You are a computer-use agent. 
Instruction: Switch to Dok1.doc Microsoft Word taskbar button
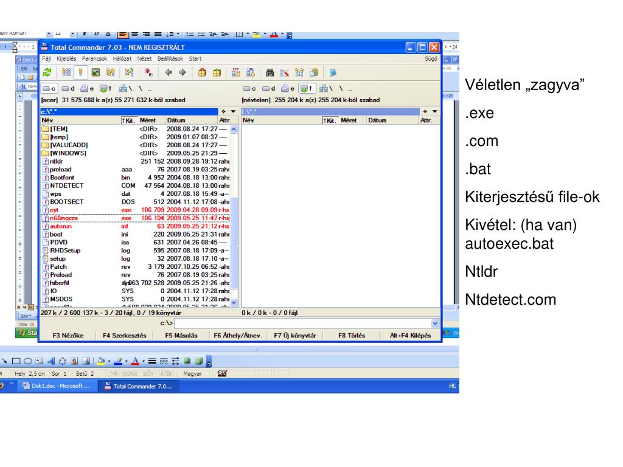[57, 386]
